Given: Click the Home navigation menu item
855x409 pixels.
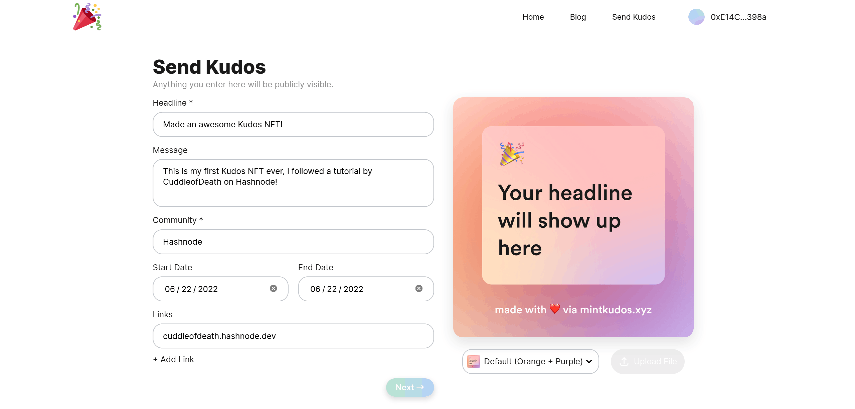Looking at the screenshot, I should pyautogui.click(x=533, y=17).
